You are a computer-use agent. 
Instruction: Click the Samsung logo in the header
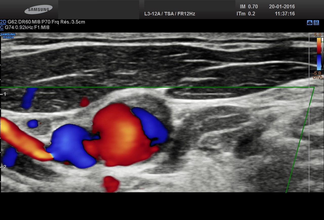(x=38, y=10)
